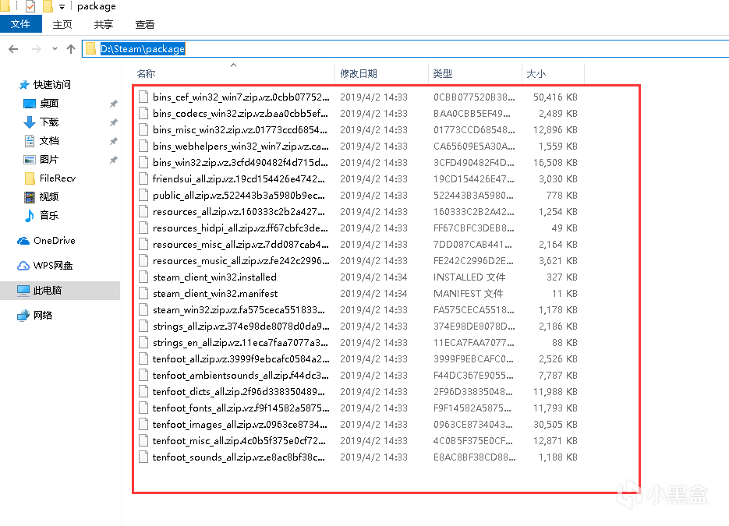Select the steam_client_win32.manifest file

215,294
